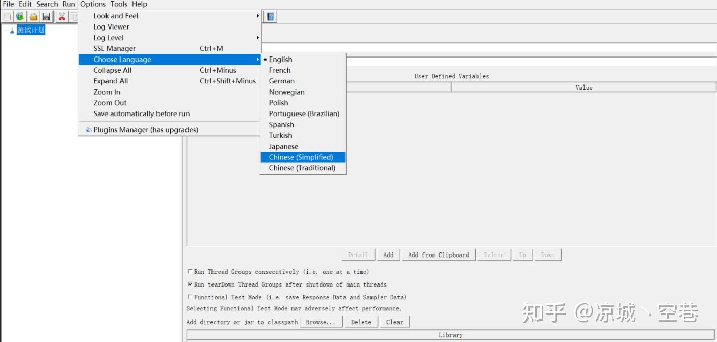Click the Detail button
This screenshot has height=342, width=717.
pos(358,255)
